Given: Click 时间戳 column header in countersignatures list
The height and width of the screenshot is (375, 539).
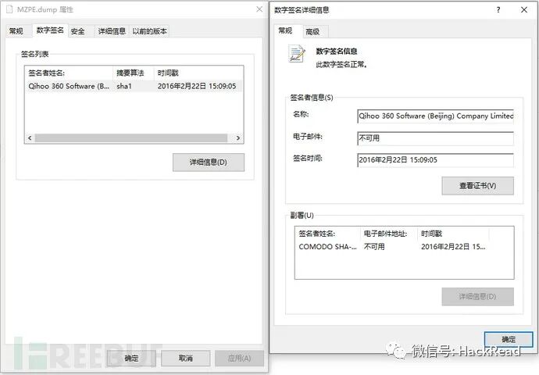Looking at the screenshot, I should click(x=453, y=234).
